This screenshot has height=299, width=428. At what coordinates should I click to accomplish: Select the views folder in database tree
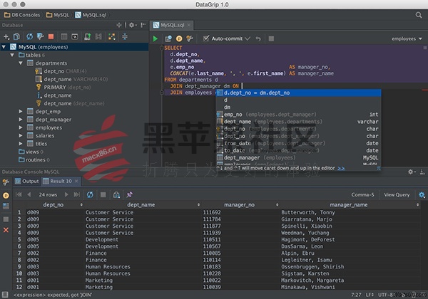[x=31, y=152]
